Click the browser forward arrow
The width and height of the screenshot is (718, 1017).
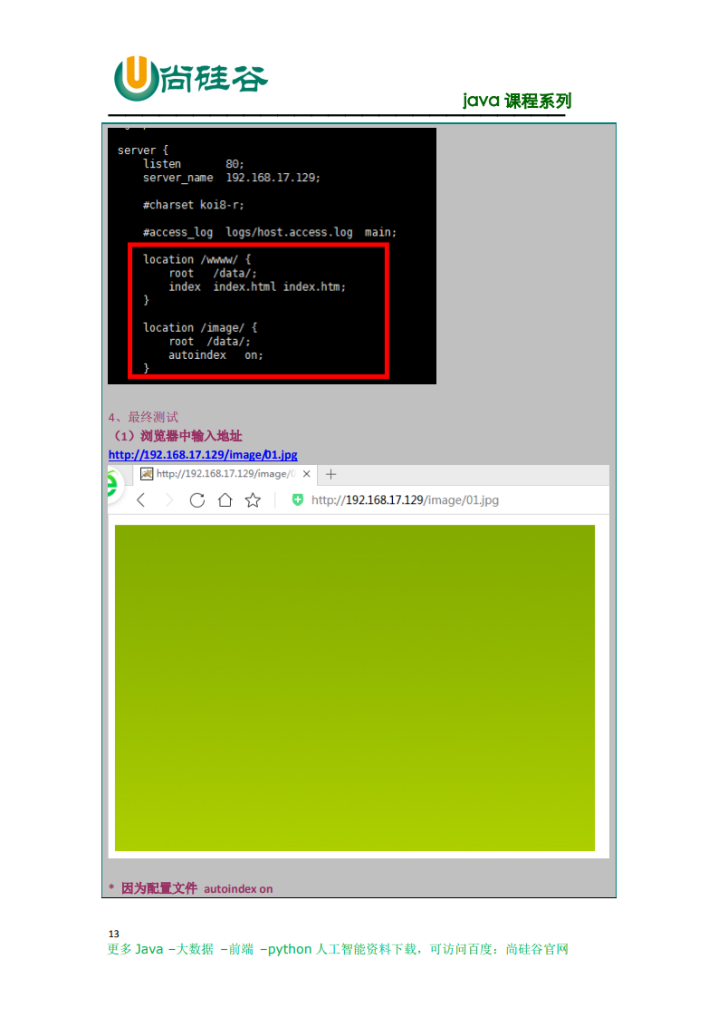click(x=169, y=500)
